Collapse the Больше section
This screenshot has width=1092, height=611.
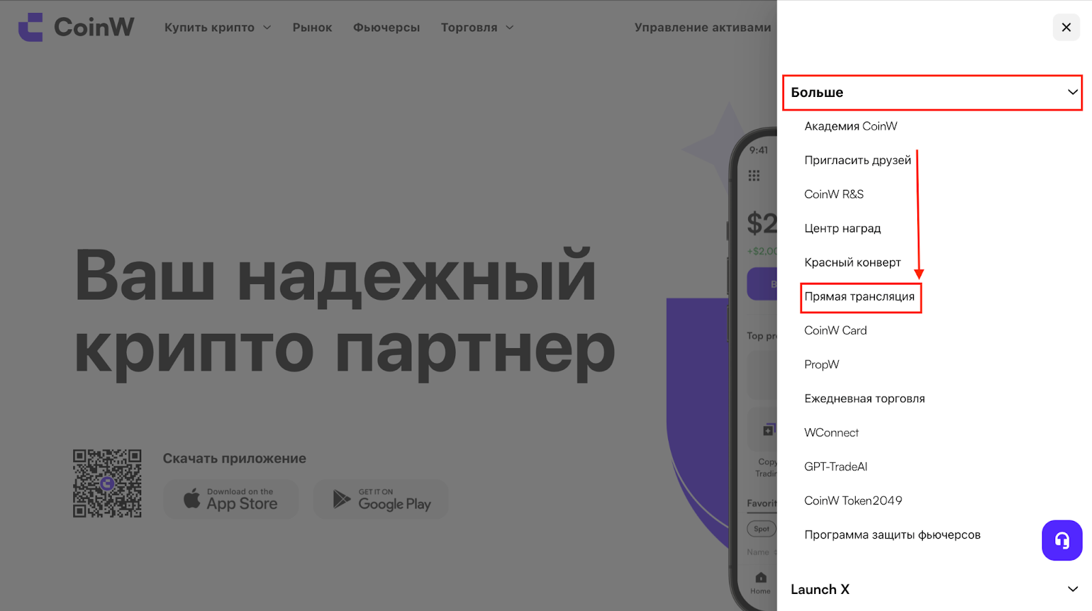click(x=932, y=92)
